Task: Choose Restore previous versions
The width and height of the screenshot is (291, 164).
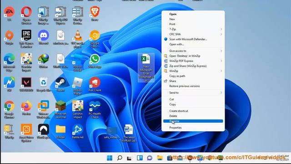Action: click(193, 86)
